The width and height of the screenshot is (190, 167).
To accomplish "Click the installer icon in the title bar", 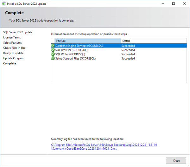I will [3, 3].
